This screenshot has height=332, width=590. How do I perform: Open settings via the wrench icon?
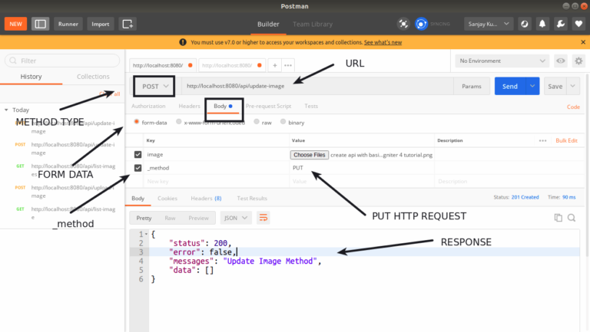[560, 24]
